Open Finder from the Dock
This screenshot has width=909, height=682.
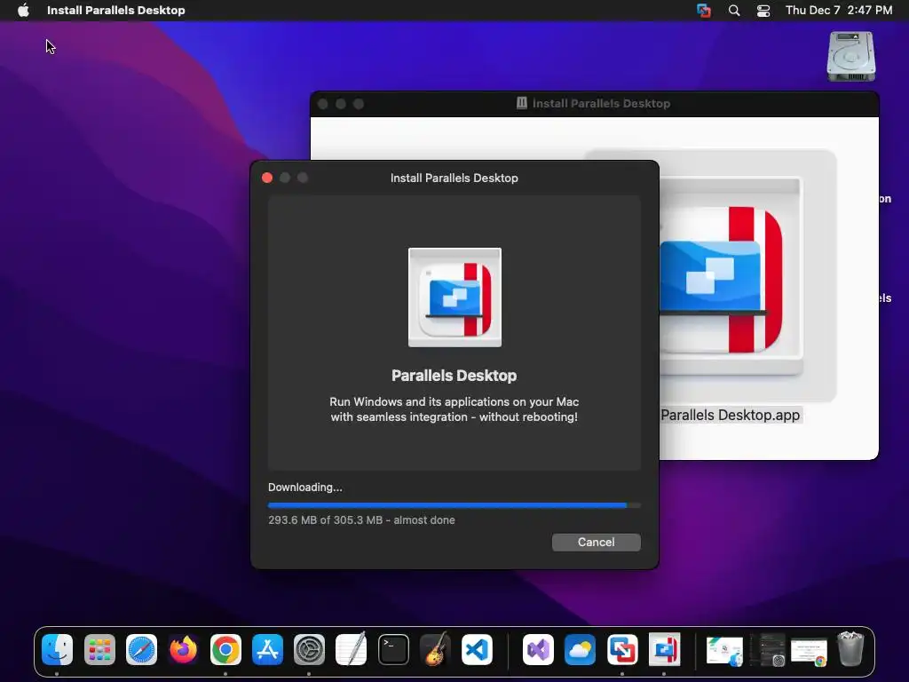(x=57, y=649)
